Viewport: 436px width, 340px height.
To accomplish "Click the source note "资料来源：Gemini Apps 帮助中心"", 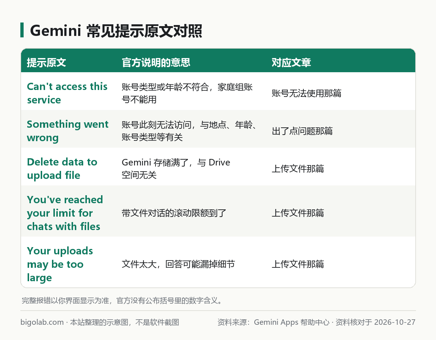I will [x=274, y=322].
